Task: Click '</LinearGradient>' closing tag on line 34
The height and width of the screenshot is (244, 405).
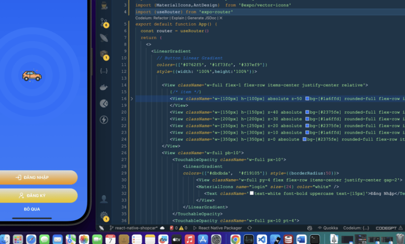Action: coord(205,207)
